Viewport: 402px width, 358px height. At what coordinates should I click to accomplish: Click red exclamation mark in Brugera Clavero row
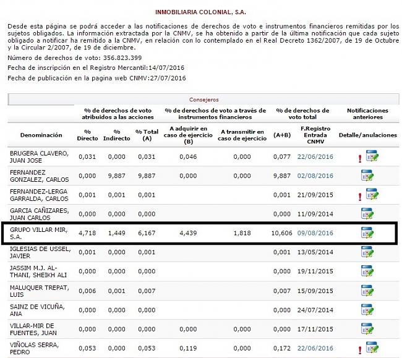(359, 158)
